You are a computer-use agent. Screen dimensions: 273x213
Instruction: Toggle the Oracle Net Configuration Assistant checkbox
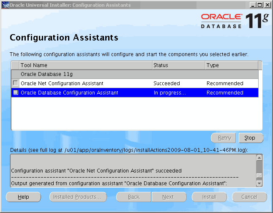click(x=16, y=83)
